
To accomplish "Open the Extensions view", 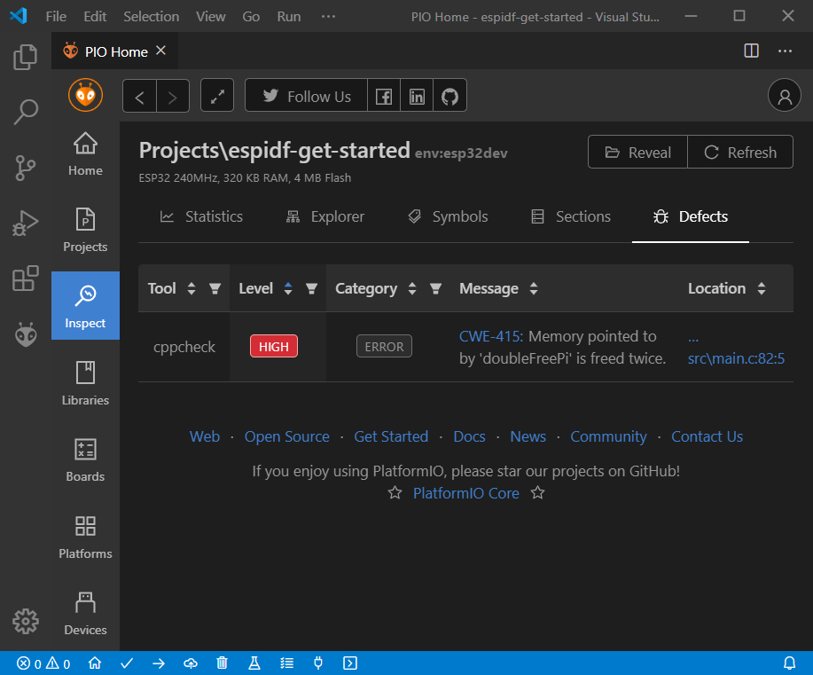I will tap(25, 279).
